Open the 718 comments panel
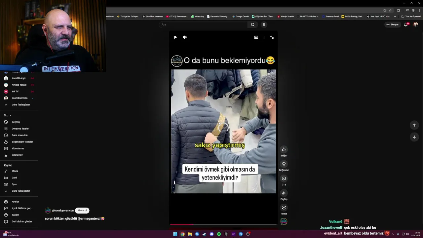The image size is (423, 238). pos(284,178)
